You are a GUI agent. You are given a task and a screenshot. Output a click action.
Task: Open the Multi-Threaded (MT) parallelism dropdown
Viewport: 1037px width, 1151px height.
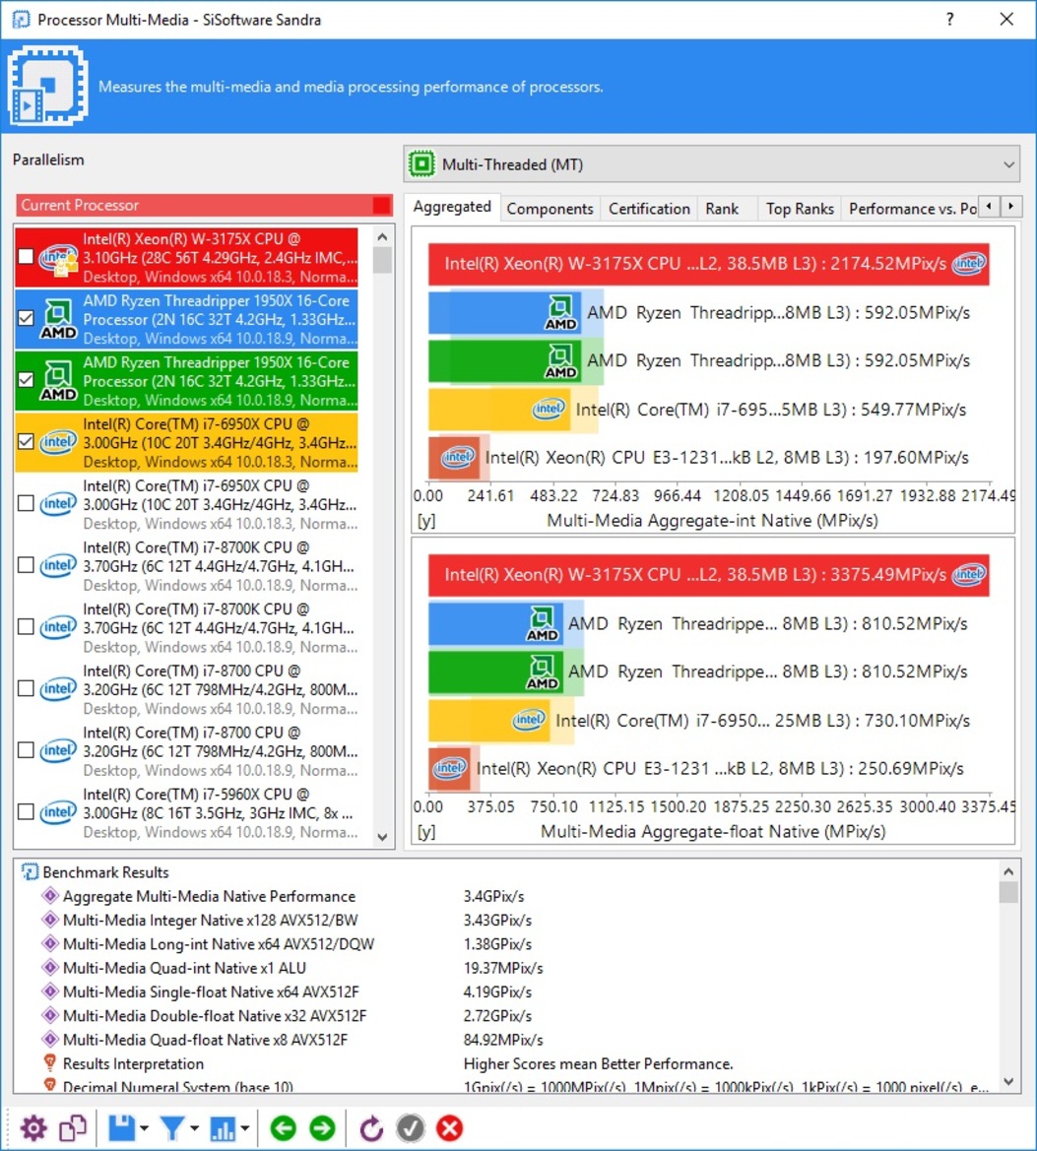coord(712,164)
